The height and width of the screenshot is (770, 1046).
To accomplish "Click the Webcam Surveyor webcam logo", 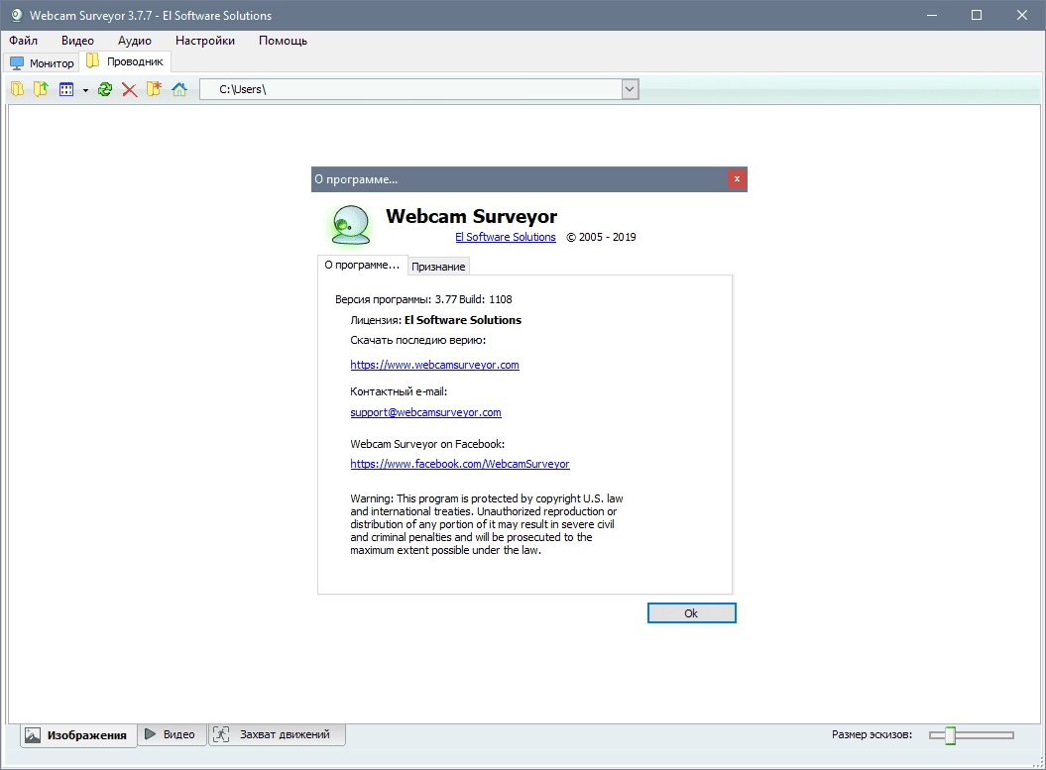I will (x=350, y=225).
